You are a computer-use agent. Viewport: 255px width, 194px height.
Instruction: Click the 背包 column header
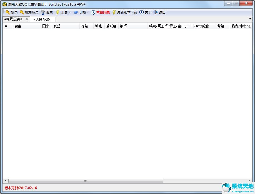(222, 26)
